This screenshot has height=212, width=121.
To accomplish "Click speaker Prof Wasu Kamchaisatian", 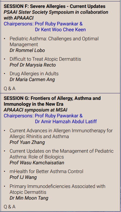I will click(x=37, y=163).
